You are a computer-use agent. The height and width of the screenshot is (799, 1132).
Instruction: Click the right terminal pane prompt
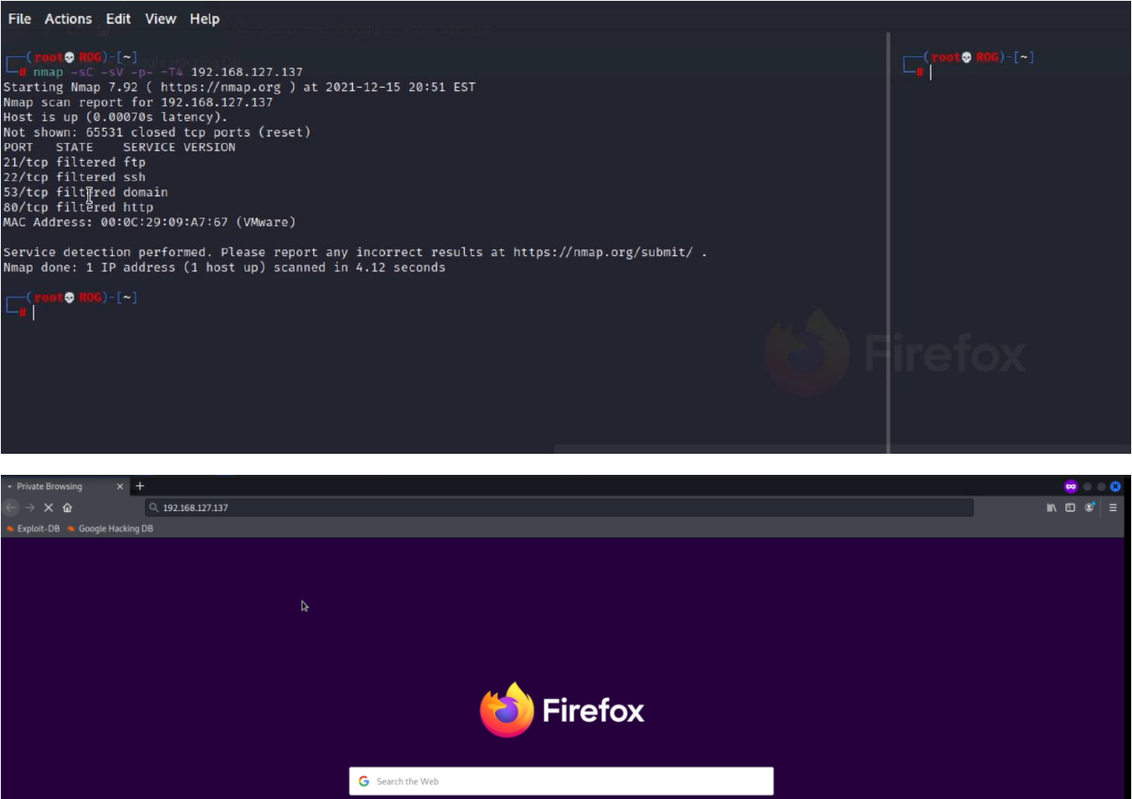(x=969, y=65)
